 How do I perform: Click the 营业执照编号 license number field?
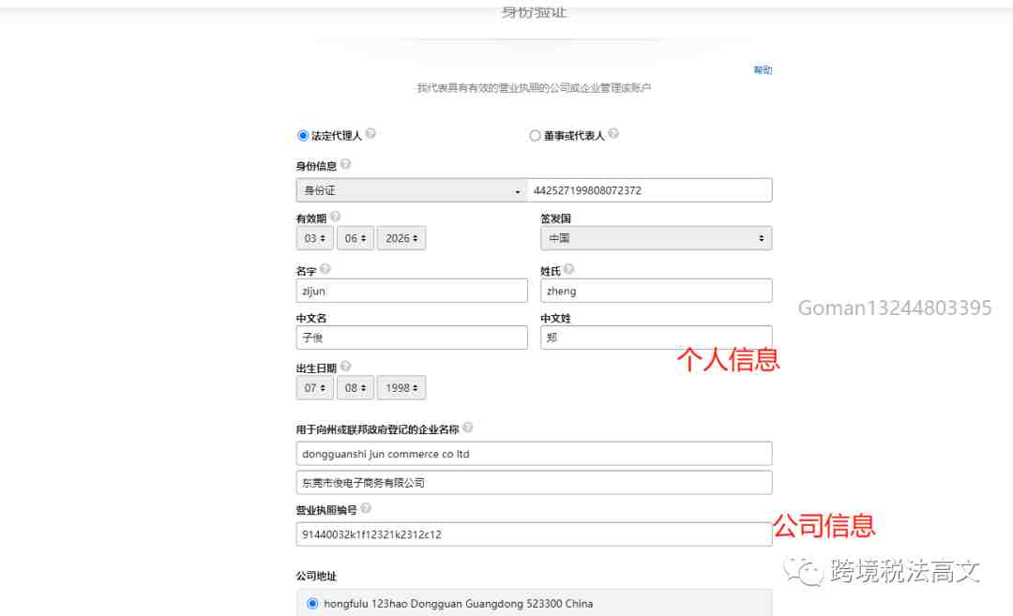coord(535,534)
